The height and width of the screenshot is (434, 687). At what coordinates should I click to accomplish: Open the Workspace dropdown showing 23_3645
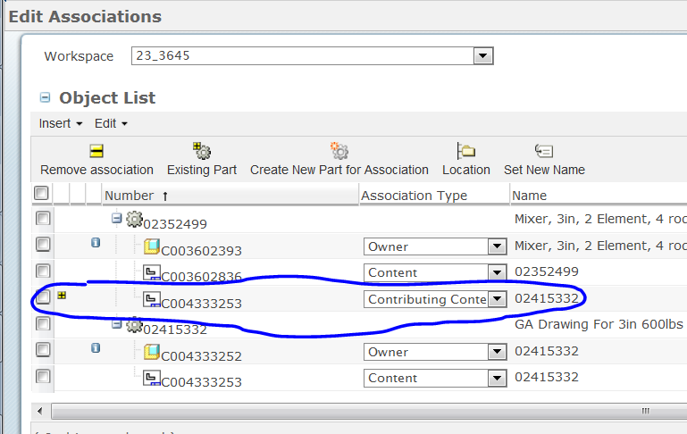tap(483, 56)
